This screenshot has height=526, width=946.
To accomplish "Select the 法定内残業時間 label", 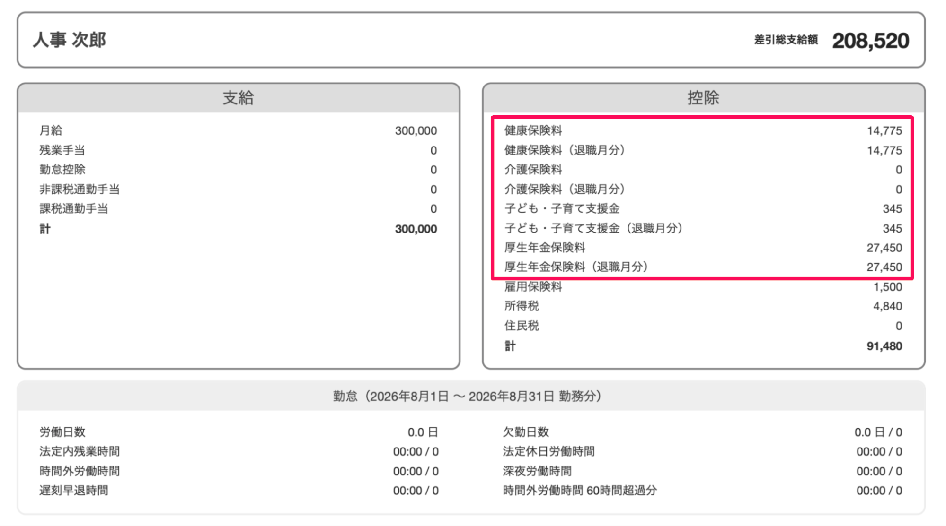I will tap(80, 451).
